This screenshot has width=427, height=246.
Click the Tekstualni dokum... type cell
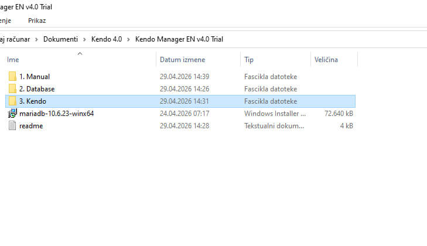(274, 125)
